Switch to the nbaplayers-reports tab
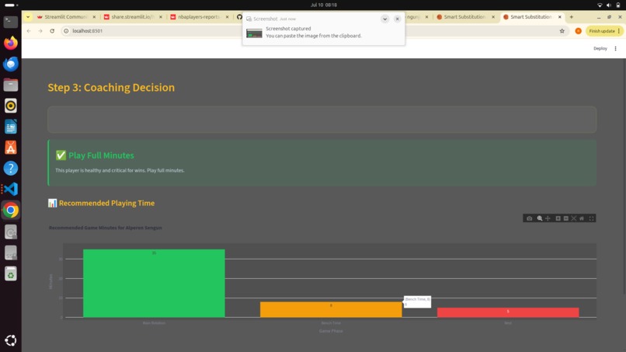Screen dimensions: 626x352 pos(200,17)
